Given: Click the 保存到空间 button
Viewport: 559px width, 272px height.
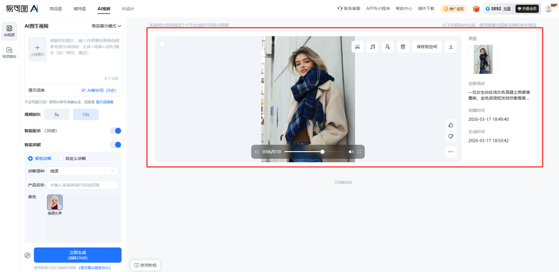Looking at the screenshot, I should [427, 47].
